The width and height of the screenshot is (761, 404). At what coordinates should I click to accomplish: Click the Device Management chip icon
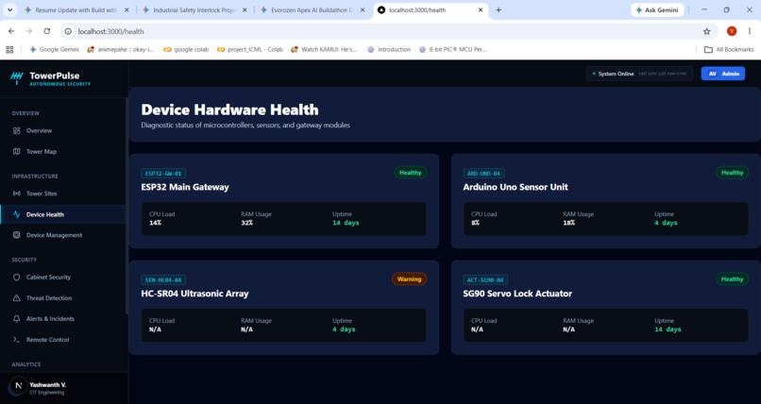coord(16,235)
